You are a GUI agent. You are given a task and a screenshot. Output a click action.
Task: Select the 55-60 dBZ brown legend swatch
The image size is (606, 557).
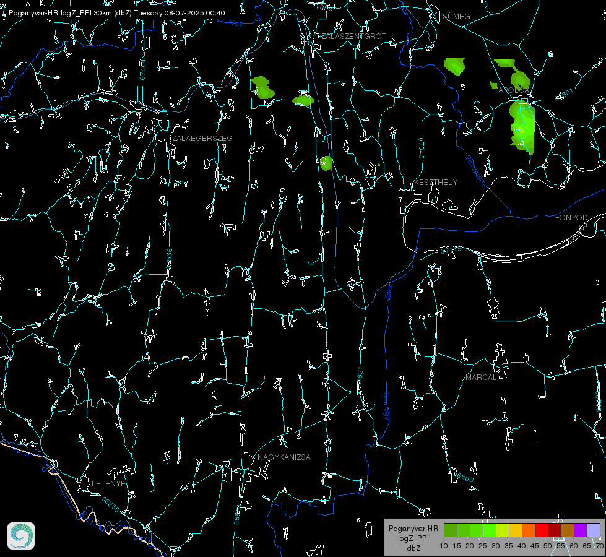(x=568, y=530)
